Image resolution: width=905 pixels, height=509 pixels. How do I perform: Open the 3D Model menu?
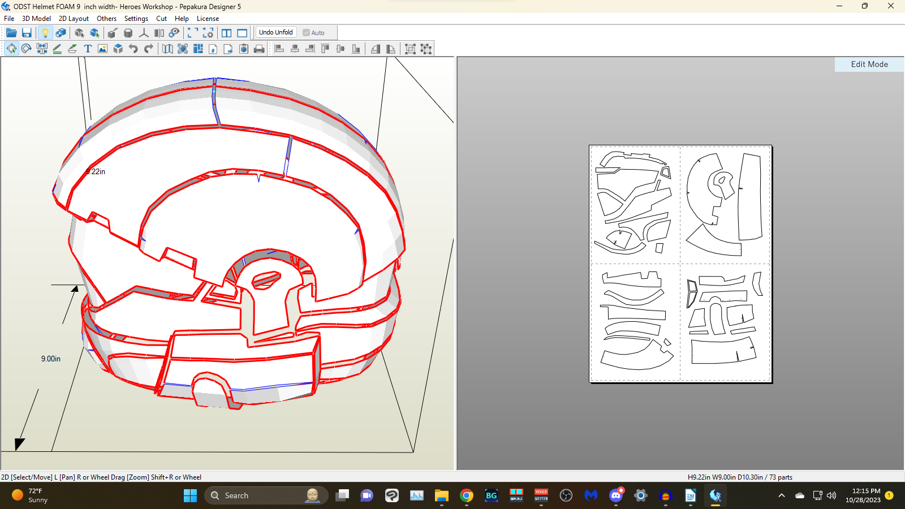36,19
